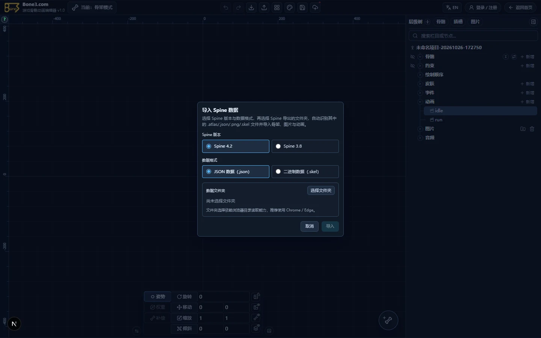This screenshot has width=541, height=338.
Task: Toggle bone visibility icon beside scale fields
Action: coord(256,318)
